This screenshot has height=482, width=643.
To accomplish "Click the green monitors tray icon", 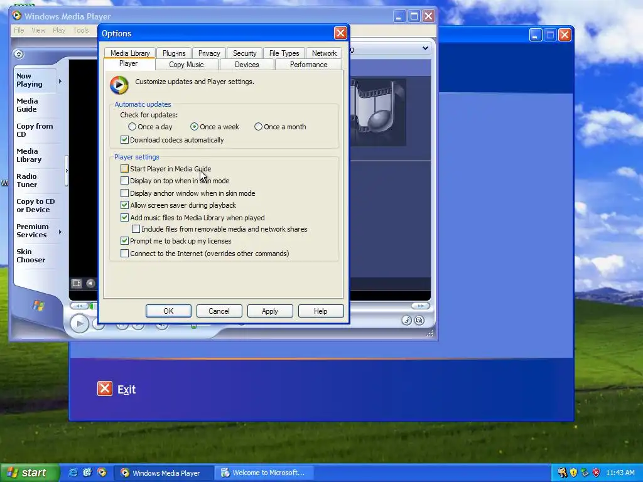I will 585,473.
